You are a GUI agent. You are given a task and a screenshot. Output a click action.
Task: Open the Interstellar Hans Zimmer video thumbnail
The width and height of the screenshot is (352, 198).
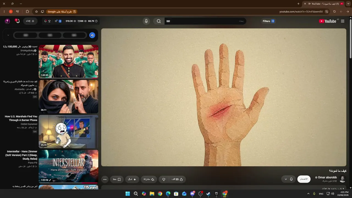(x=68, y=166)
